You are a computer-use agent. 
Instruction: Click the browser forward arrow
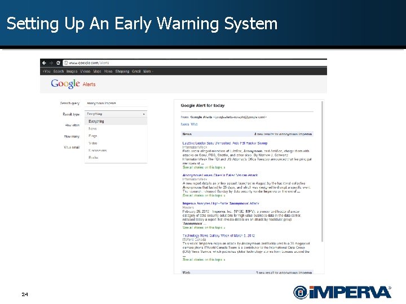click(x=51, y=63)
